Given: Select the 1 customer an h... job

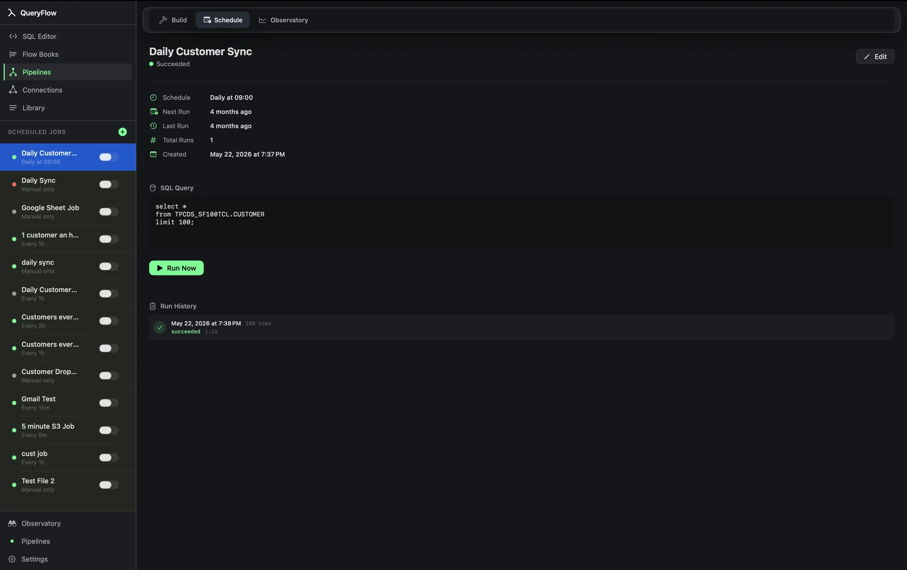Looking at the screenshot, I should click(x=68, y=239).
